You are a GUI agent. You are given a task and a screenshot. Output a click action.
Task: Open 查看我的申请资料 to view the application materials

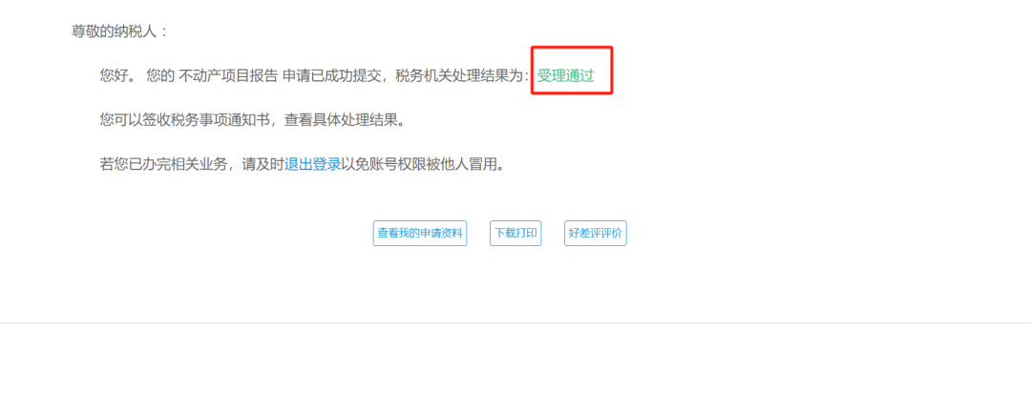coord(419,234)
